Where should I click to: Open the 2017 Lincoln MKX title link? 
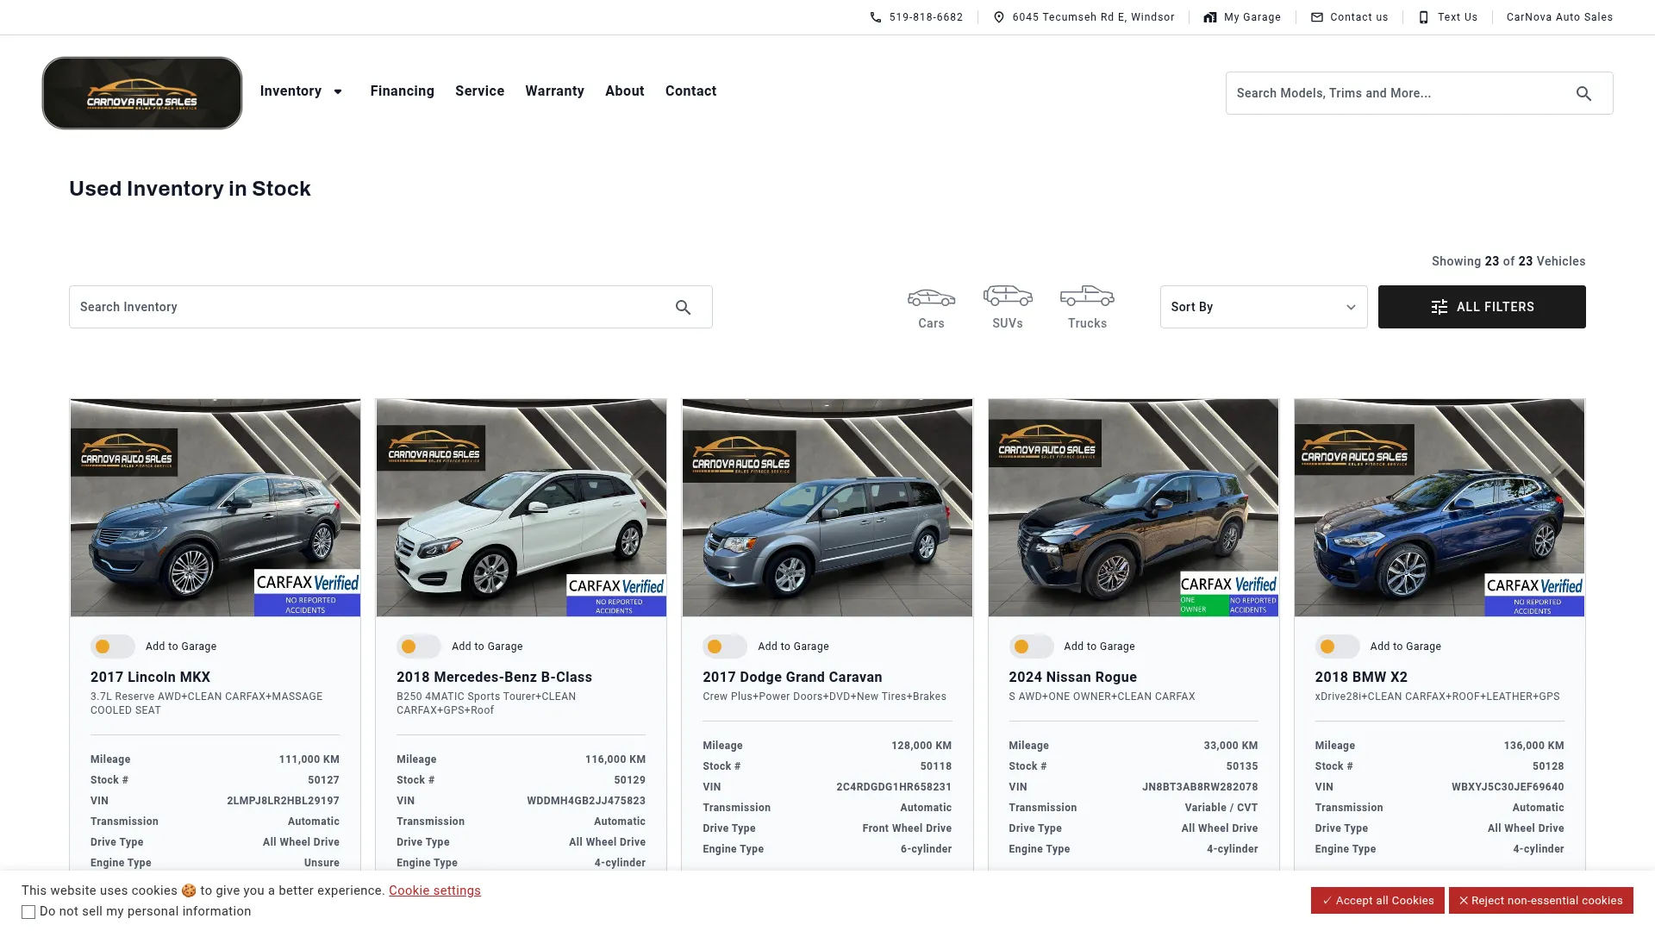point(150,678)
